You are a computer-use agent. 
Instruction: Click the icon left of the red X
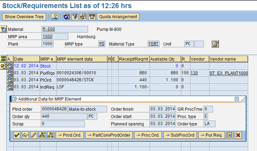click(230, 135)
